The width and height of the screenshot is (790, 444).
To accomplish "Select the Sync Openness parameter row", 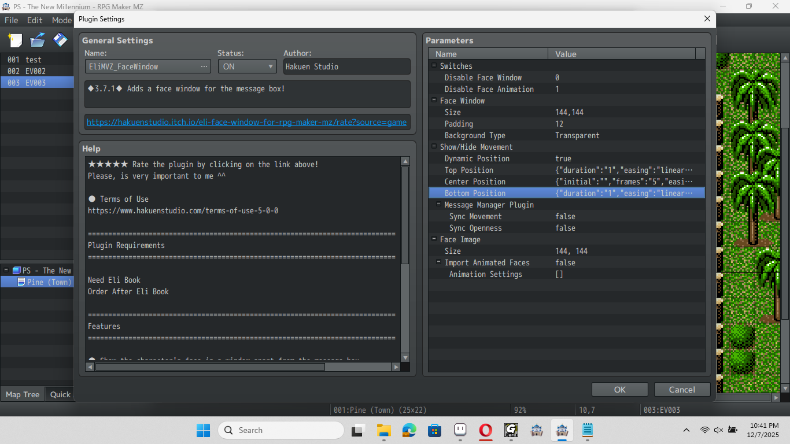I will (567, 228).
